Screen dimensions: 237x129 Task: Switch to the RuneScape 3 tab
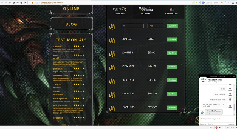120,11
